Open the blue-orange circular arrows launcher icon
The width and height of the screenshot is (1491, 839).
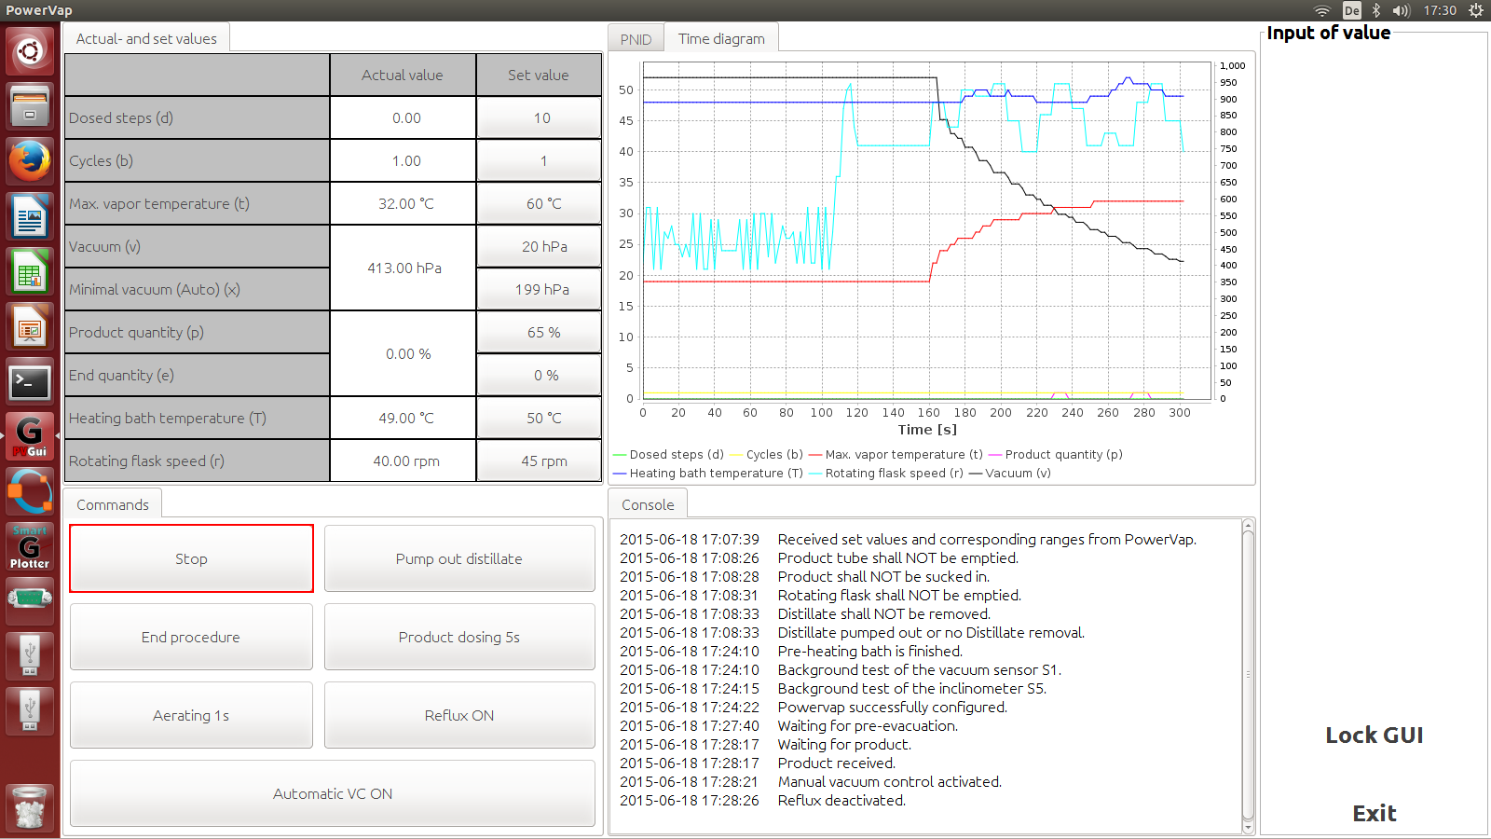coord(30,490)
